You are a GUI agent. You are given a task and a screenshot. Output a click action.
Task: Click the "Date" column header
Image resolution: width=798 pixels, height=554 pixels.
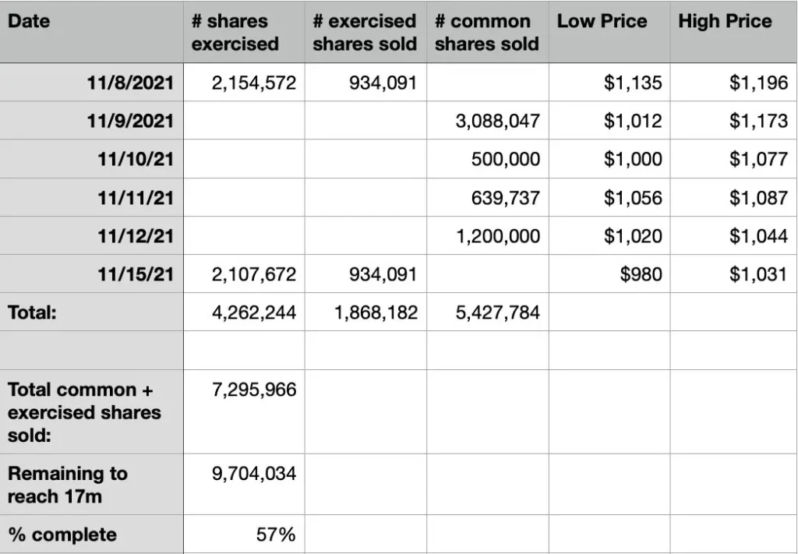pyautogui.click(x=29, y=22)
